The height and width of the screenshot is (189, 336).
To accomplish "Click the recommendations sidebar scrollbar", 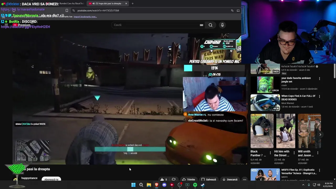I will 334,71.
